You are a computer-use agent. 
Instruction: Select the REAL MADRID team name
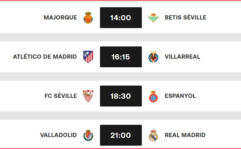click(185, 135)
